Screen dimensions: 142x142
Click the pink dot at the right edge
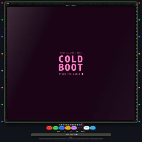(139, 88)
